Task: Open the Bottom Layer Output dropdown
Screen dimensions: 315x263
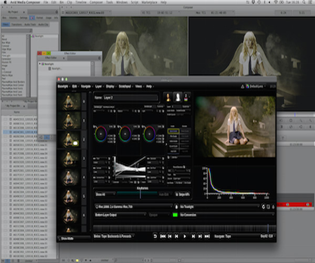Action: pos(120,215)
